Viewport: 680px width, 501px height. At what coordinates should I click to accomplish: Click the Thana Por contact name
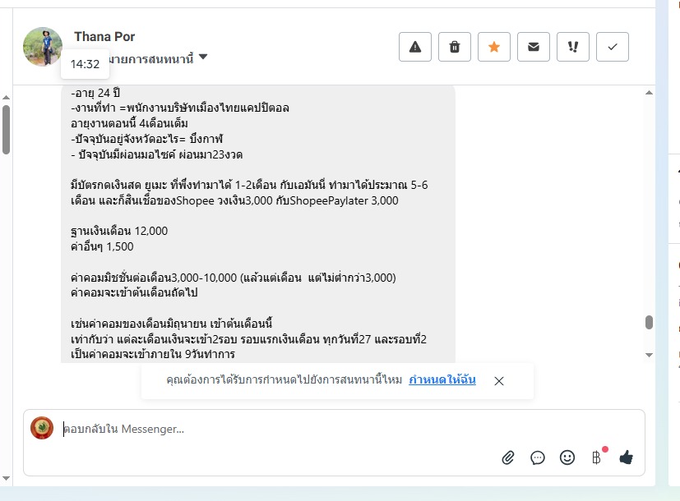104,37
